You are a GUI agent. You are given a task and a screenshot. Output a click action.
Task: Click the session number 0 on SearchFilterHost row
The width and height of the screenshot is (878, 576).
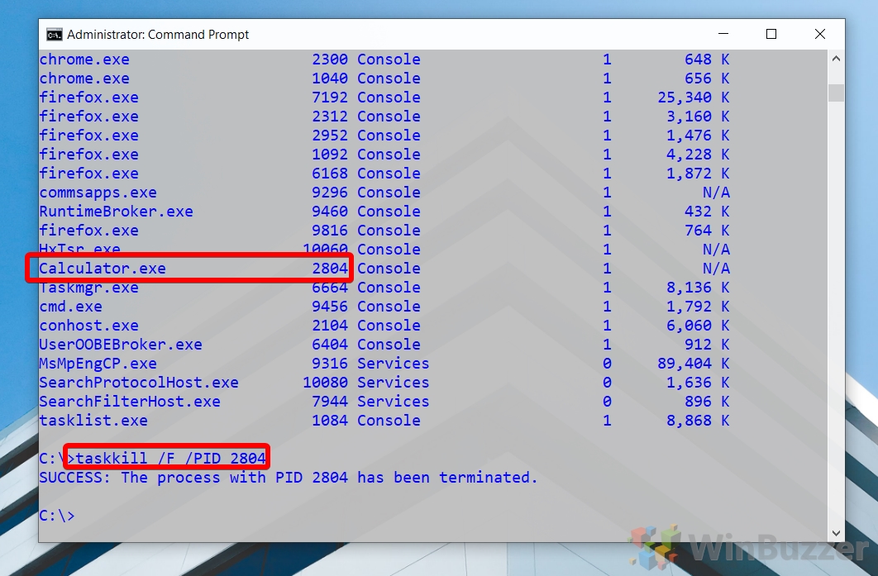coord(607,402)
